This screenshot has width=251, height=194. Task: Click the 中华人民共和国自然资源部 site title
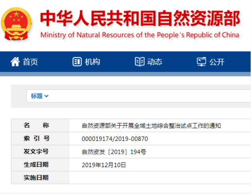tap(139, 18)
